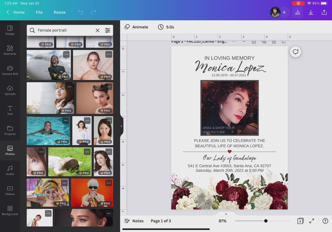Go back to Home

pos(16,12)
